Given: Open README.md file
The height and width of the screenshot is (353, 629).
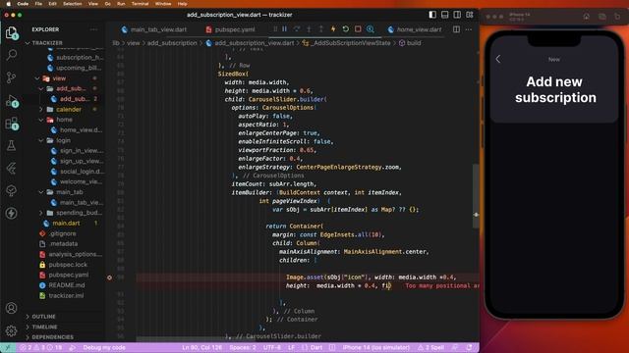Looking at the screenshot, I should coord(67,285).
